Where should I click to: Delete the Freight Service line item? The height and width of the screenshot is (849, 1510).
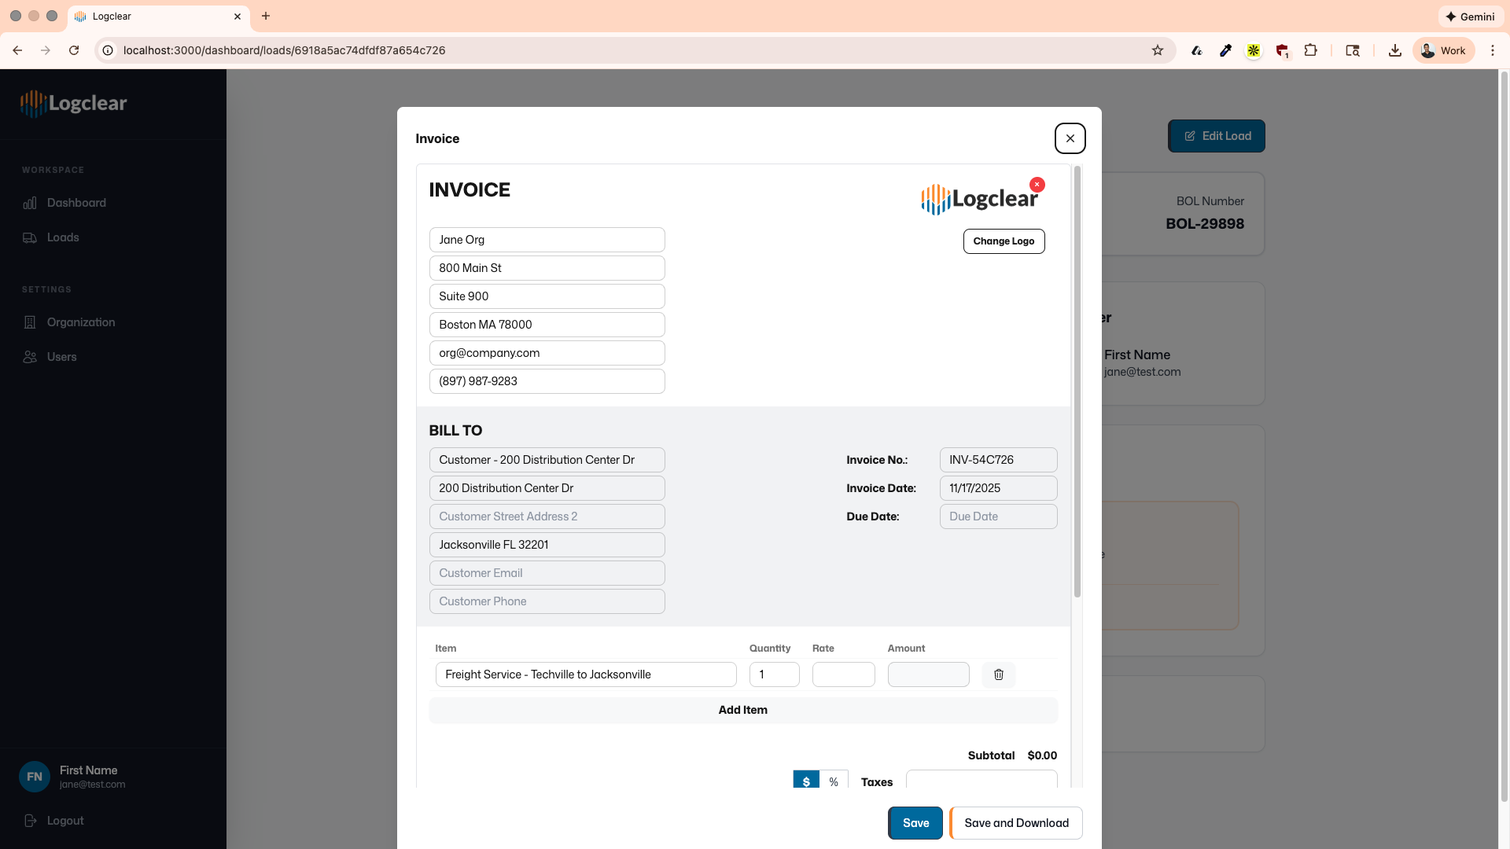tap(998, 674)
